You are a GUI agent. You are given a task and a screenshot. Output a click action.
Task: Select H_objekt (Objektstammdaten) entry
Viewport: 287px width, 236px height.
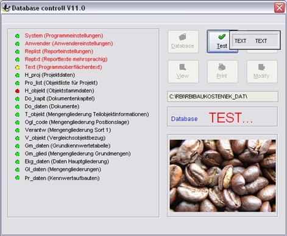(59, 91)
